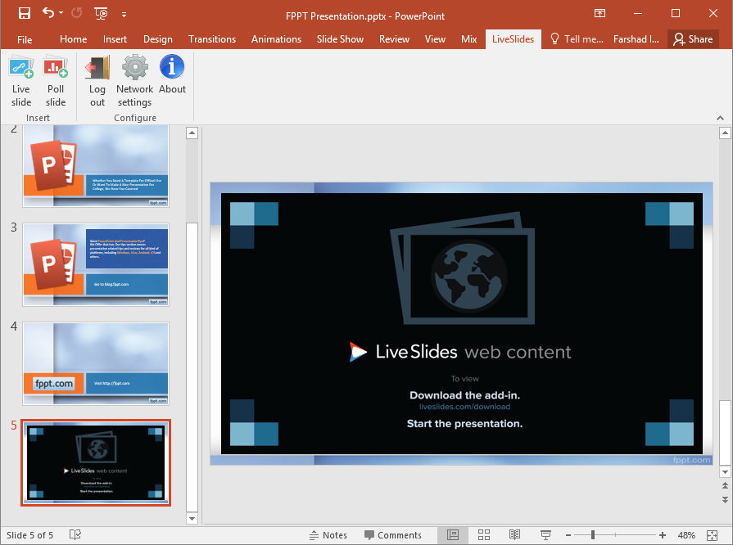Switch to Slide Sorter view
This screenshot has height=545, width=733.
tap(484, 535)
